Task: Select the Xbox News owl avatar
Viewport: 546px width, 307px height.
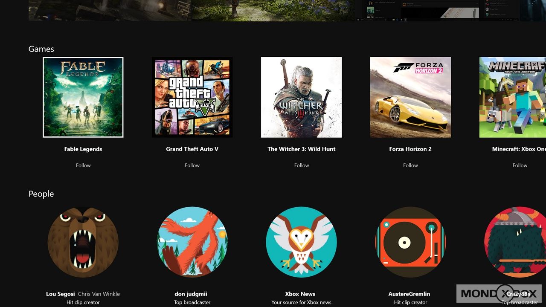Action: pyautogui.click(x=301, y=242)
